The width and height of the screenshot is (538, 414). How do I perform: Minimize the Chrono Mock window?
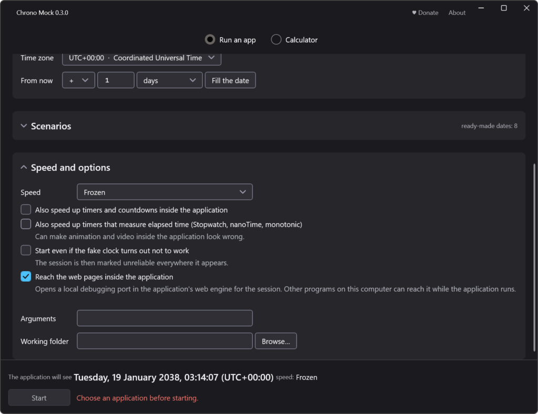click(481, 8)
